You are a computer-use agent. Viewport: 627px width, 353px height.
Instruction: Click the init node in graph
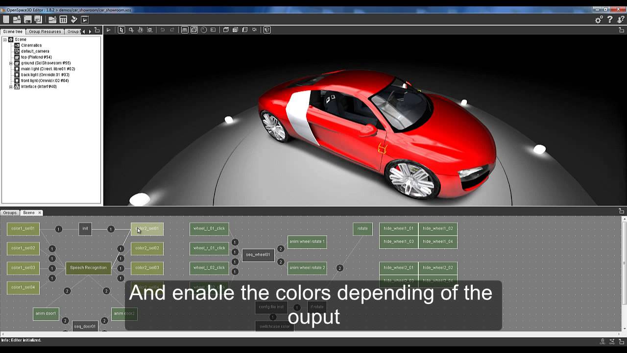point(85,228)
